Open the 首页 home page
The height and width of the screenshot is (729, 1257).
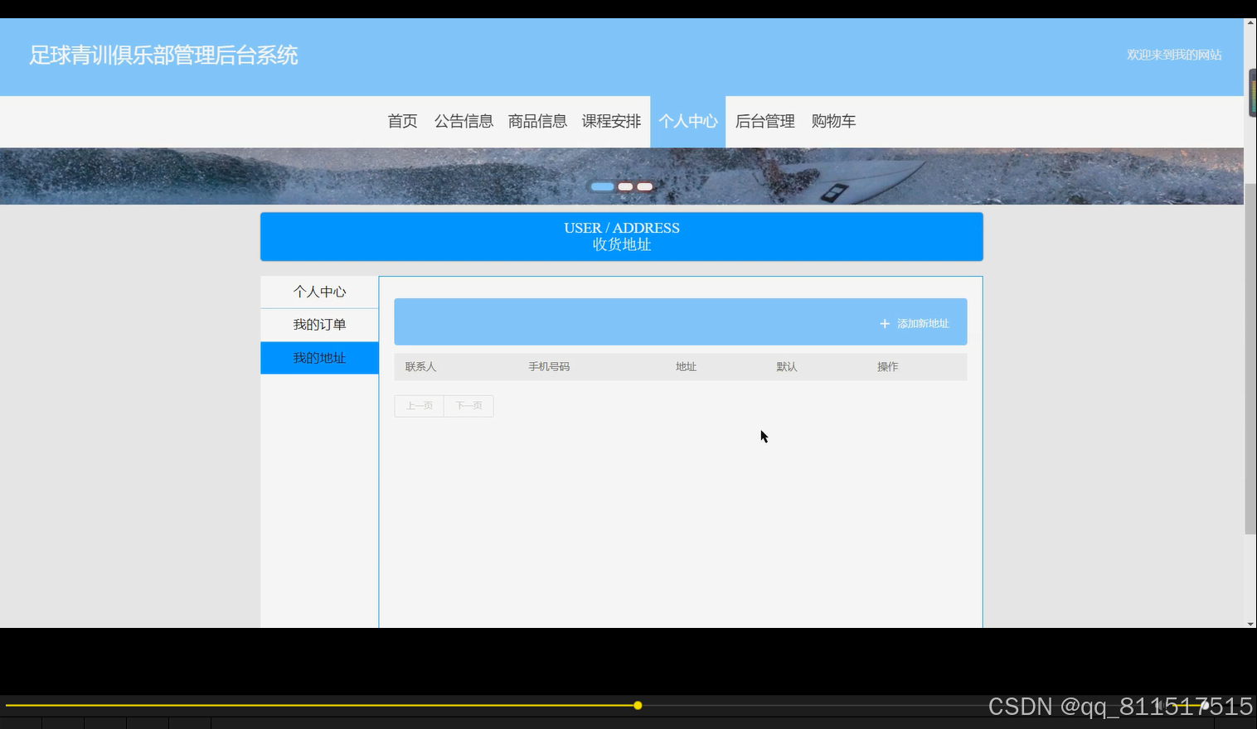[x=402, y=121]
